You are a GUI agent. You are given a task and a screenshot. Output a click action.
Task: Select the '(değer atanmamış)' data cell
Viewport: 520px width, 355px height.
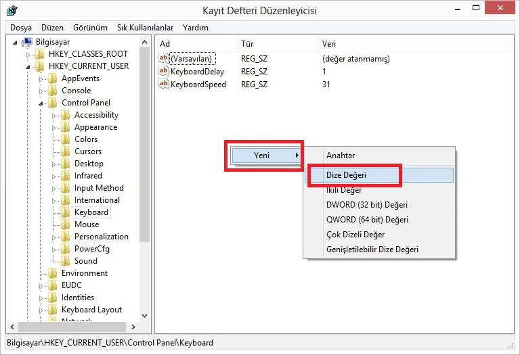[x=356, y=59]
